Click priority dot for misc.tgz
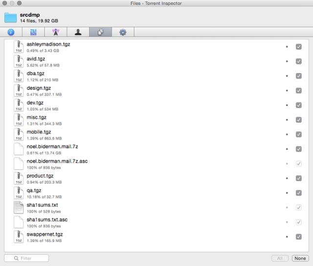The height and width of the screenshot is (266, 313). point(287,120)
